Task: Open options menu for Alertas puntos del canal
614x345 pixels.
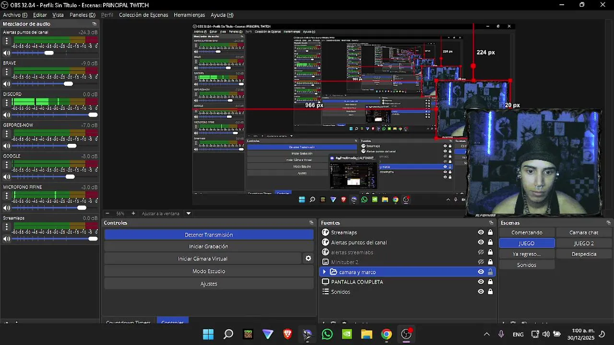Action: point(7,41)
